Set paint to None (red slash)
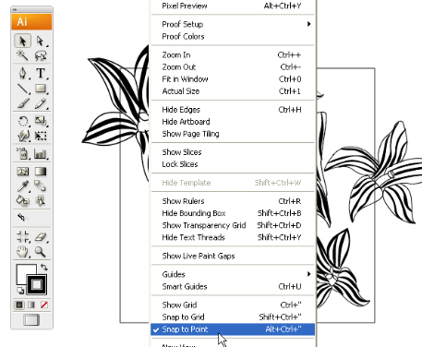Viewport: 422px width, 347px height. (x=44, y=305)
